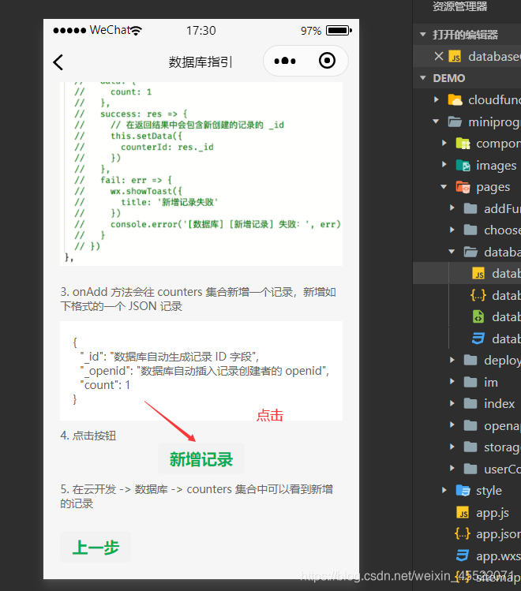Viewport: 521px width, 591px height.
Task: Collapse the pages folder arrow
Action: coord(444,186)
